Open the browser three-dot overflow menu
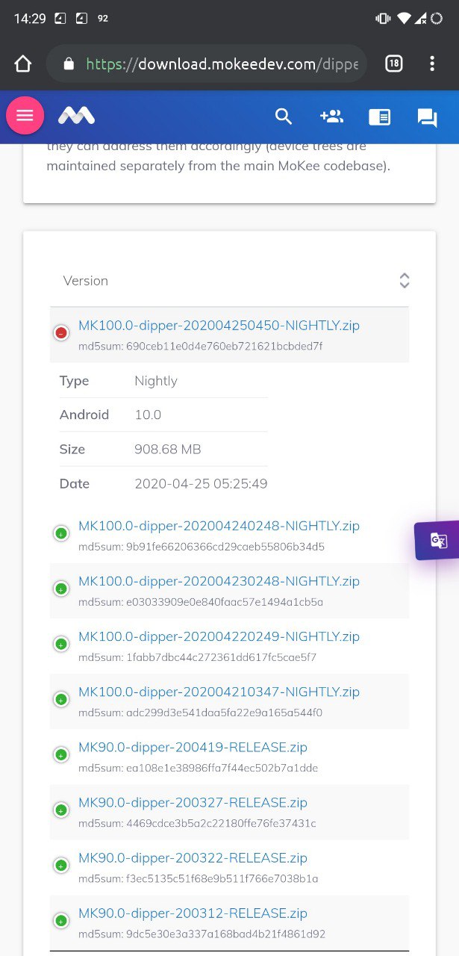This screenshot has height=956, width=459. [432, 64]
